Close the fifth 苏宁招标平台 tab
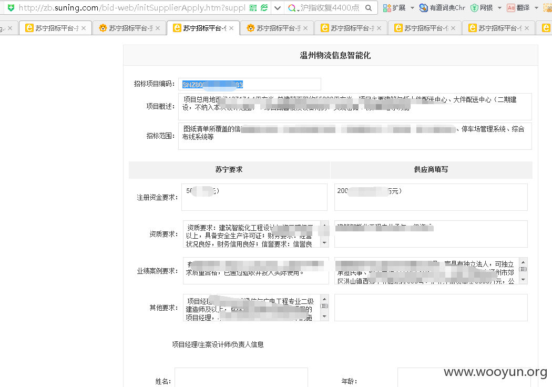552x387 pixels. tap(379, 28)
